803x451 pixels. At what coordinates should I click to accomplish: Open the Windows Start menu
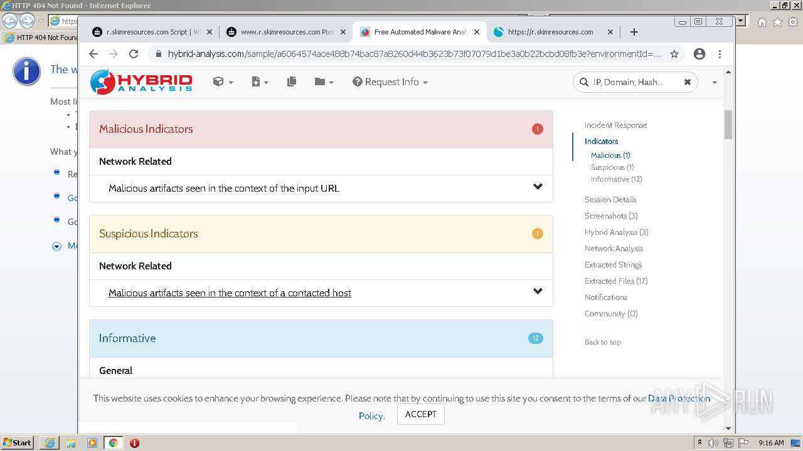(x=17, y=442)
